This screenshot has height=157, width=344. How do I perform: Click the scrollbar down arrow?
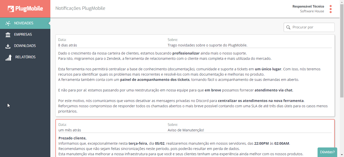[x=342, y=155]
